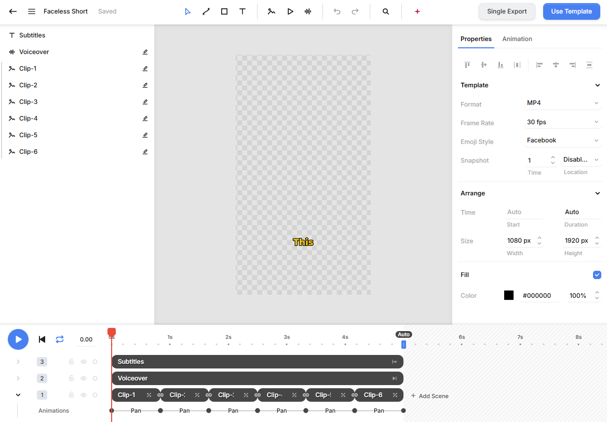Select Clip-2 in the layer list
The image size is (607, 422).
tap(77, 85)
